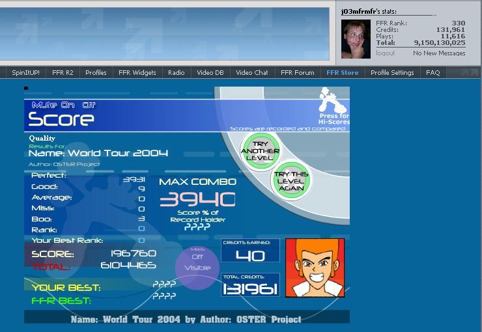Toggle the Mods Off Visible purple circle
The width and height of the screenshot is (482, 332).
click(x=197, y=268)
